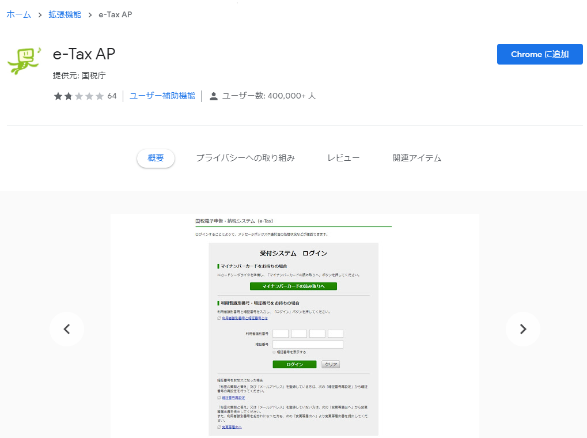This screenshot has width=587, height=438.
Task: Open ユーザー補助機能 category link
Action: (162, 96)
